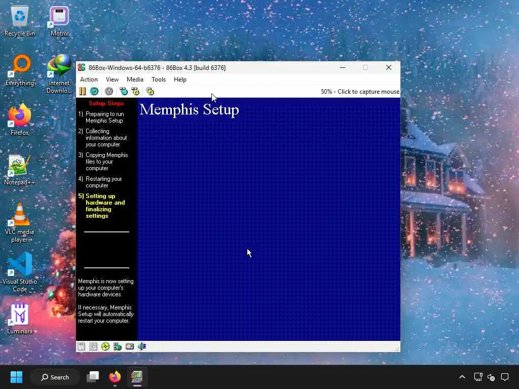This screenshot has width=519, height=389.
Task: Open the 86Box machine settings icon
Action: 150,91
